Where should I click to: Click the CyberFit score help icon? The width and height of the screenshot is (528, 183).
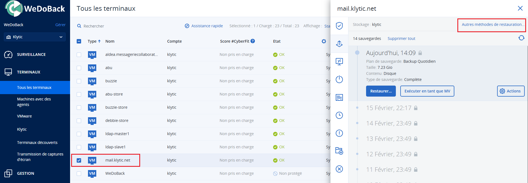(x=253, y=41)
